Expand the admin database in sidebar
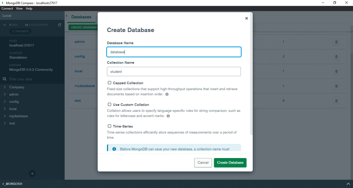Screen dimensions: 353x188 coord(5,94)
